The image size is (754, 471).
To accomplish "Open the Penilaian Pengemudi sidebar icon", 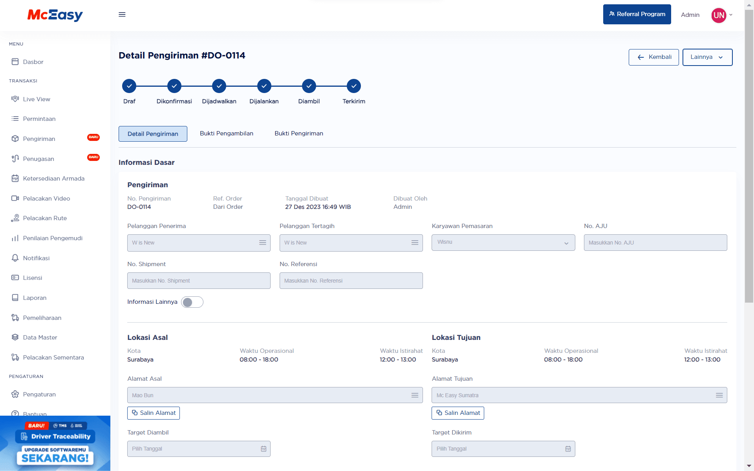I will [x=15, y=238].
